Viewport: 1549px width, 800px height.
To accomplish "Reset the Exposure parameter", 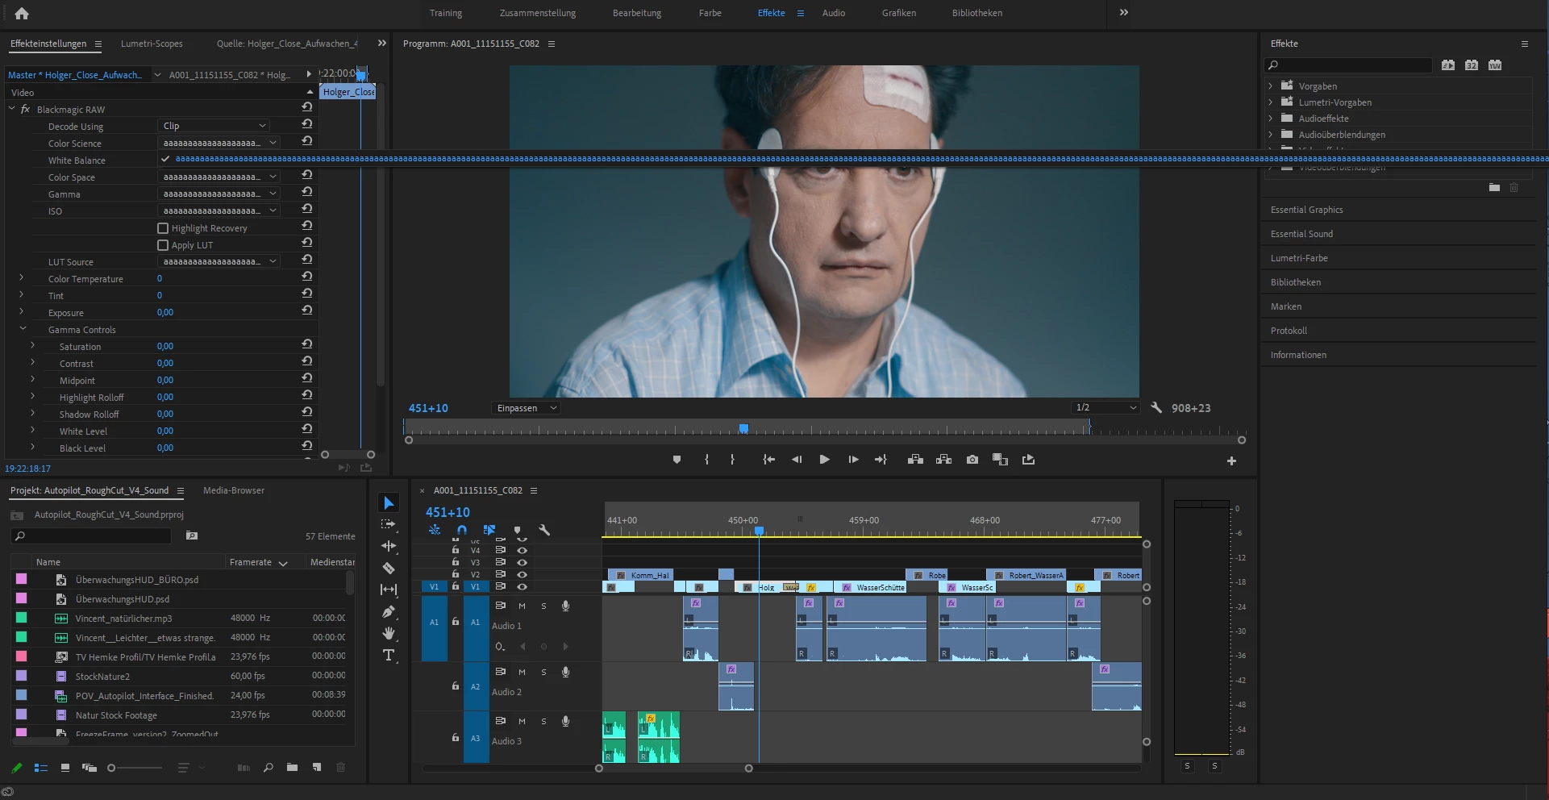I will [x=306, y=310].
